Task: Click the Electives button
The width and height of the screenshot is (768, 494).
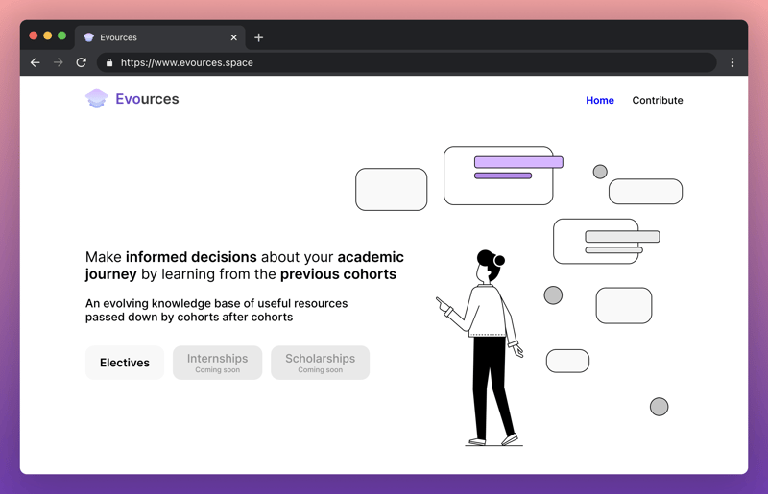Action: [125, 363]
